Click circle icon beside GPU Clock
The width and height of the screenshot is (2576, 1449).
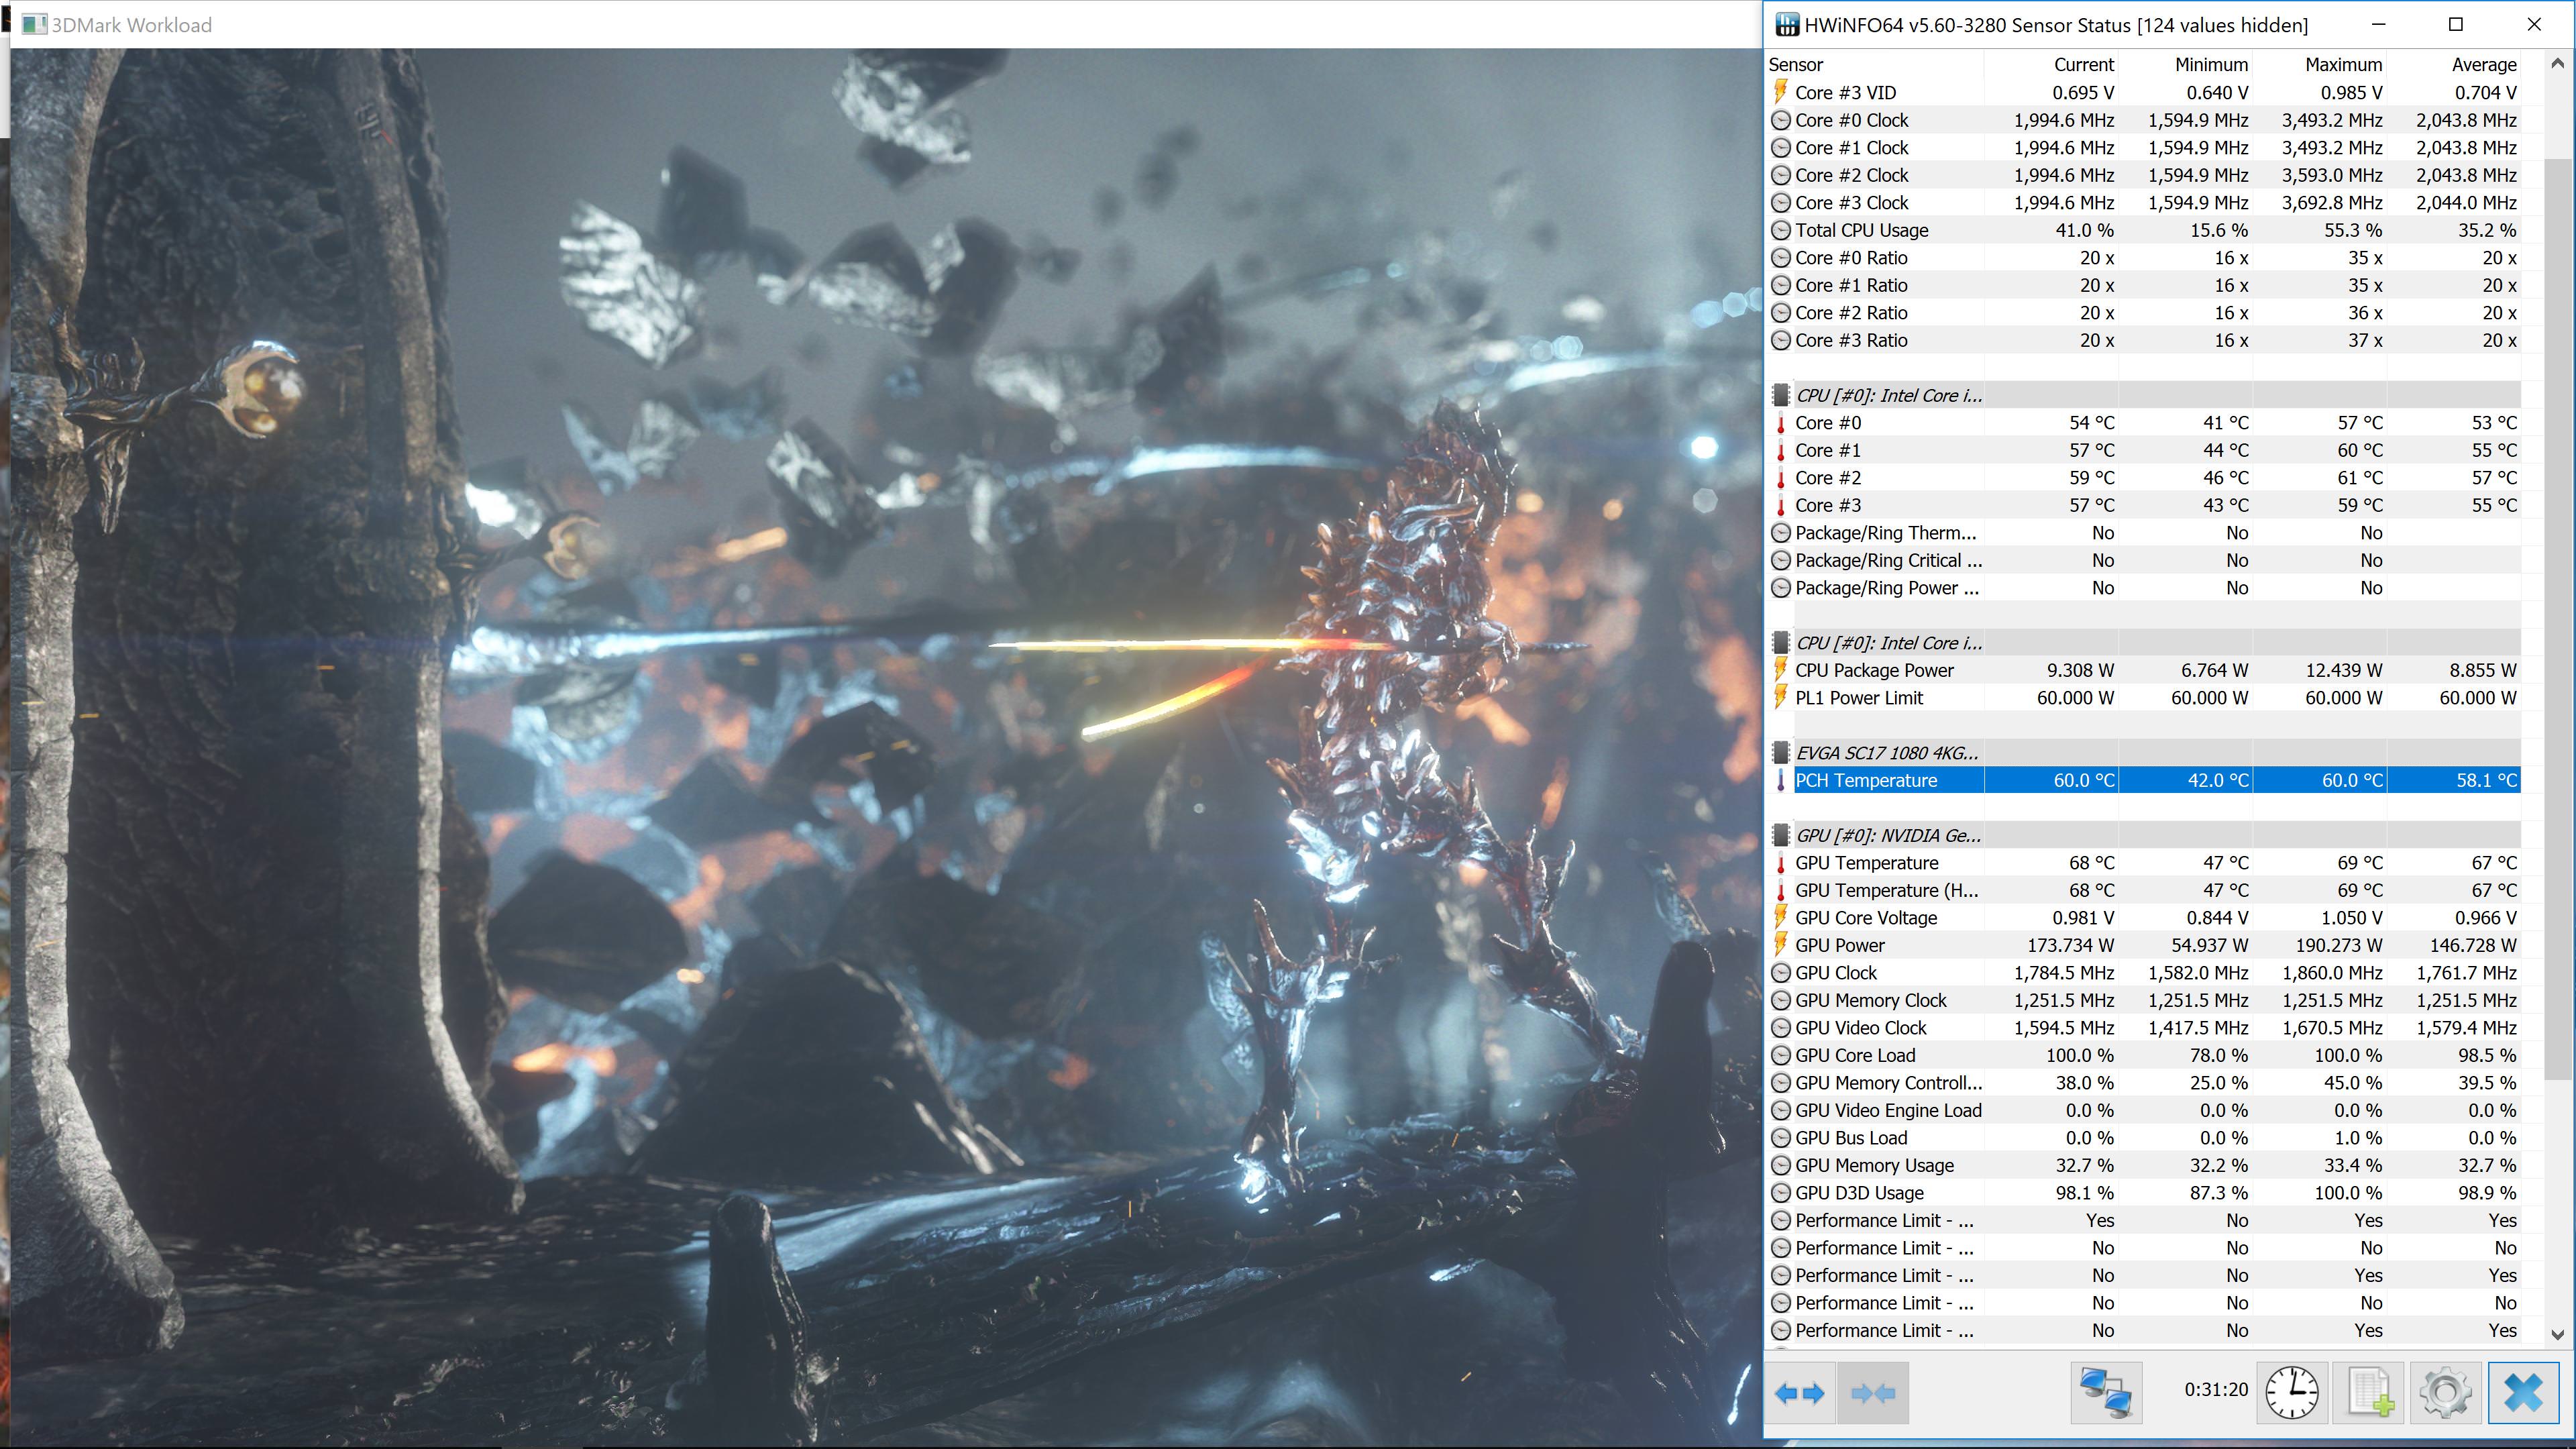point(1780,973)
